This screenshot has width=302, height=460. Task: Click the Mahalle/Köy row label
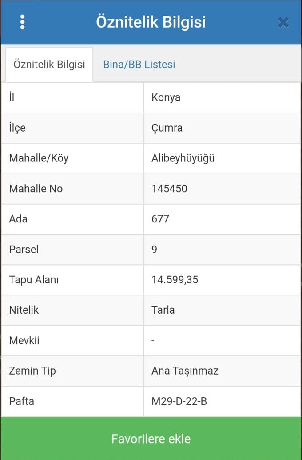[x=39, y=158]
